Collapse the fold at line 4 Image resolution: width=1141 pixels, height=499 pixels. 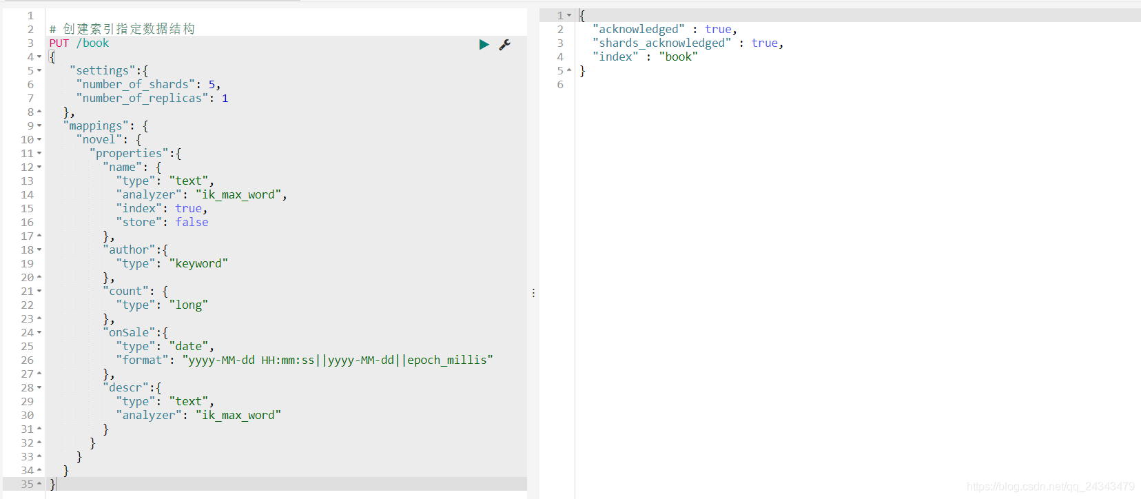(x=39, y=57)
